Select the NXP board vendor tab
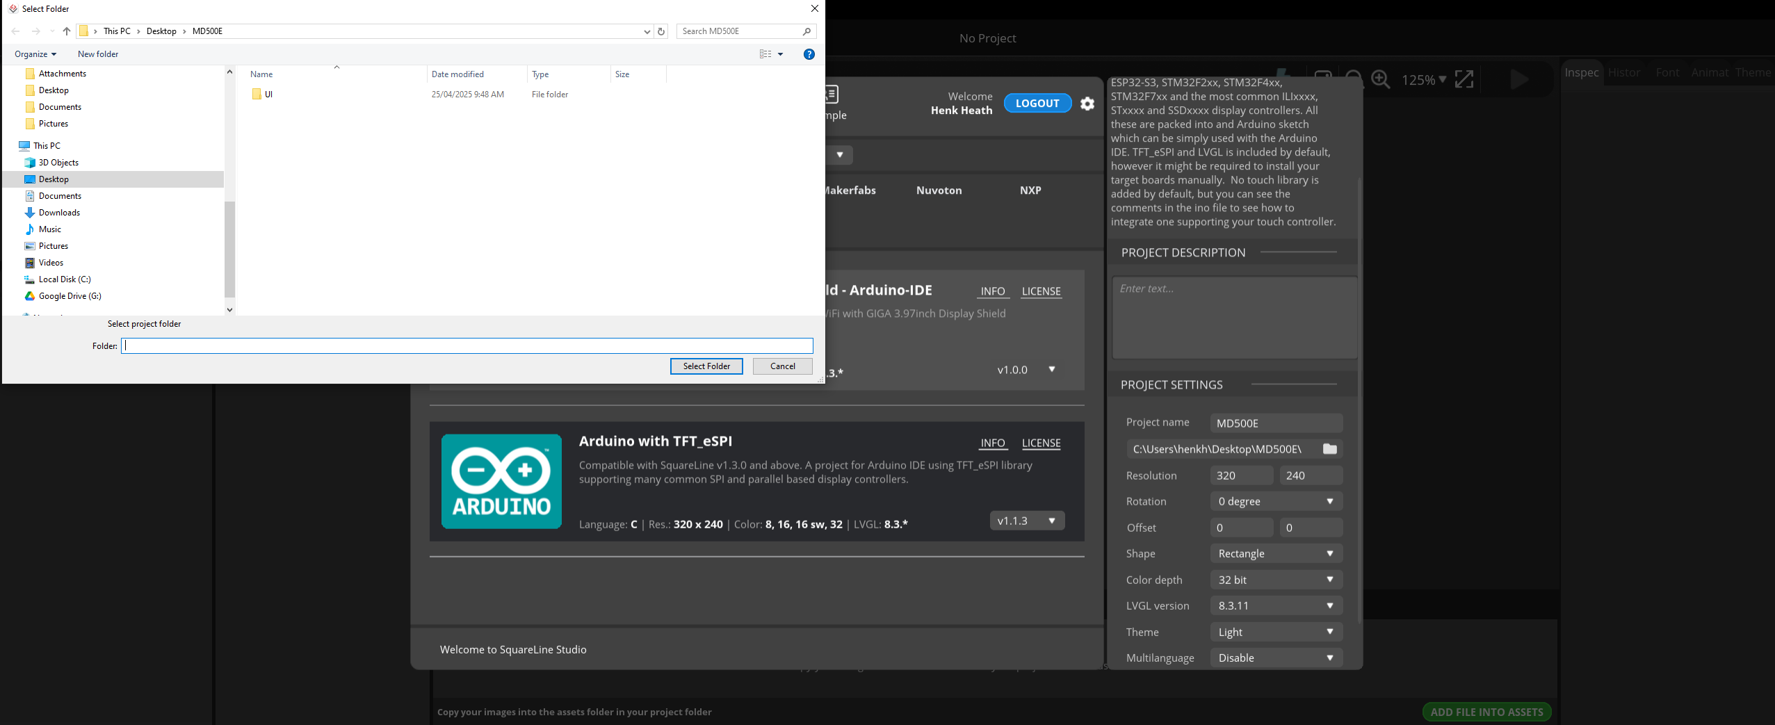 click(1030, 190)
